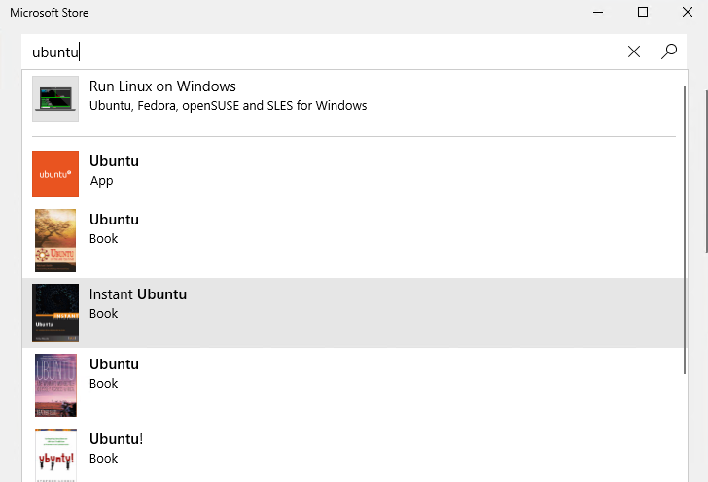Click the magnifying glass search icon
708x482 pixels.
pyautogui.click(x=669, y=52)
